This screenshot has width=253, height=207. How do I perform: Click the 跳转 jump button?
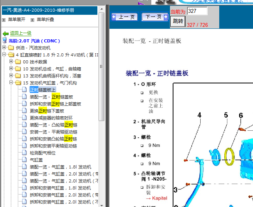click(x=178, y=21)
